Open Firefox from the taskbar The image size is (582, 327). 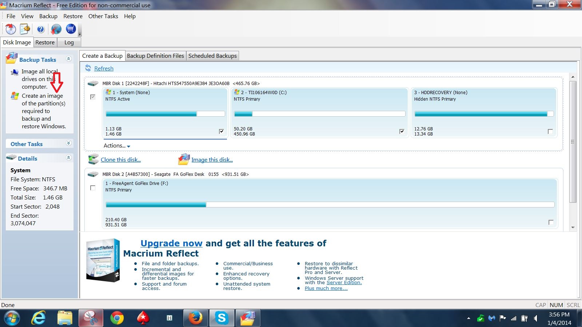196,318
